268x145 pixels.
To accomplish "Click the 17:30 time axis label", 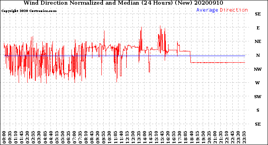I will (x=179, y=137).
